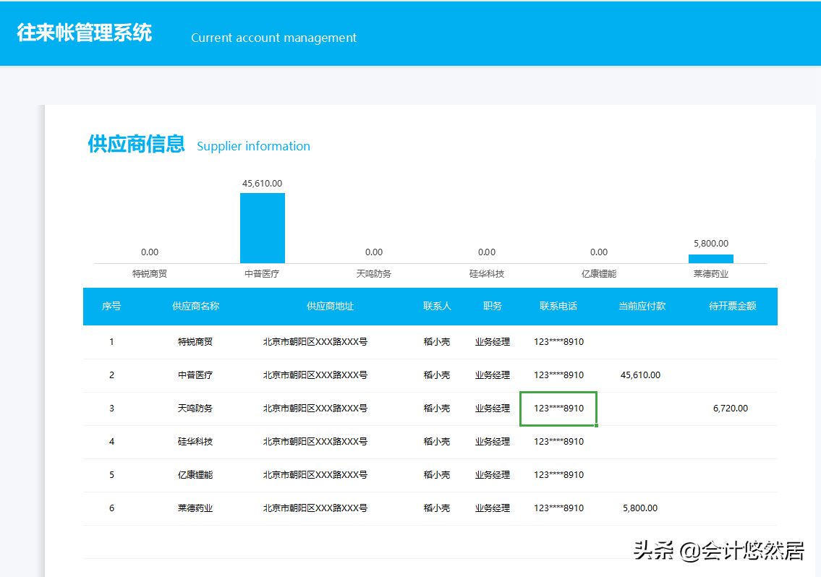Click 业务经理 job title for 亿康锂能

(x=492, y=474)
